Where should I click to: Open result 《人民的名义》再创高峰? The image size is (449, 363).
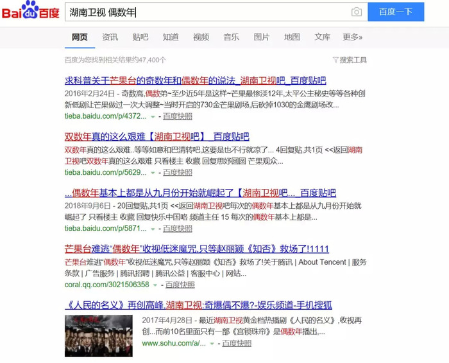(x=198, y=305)
